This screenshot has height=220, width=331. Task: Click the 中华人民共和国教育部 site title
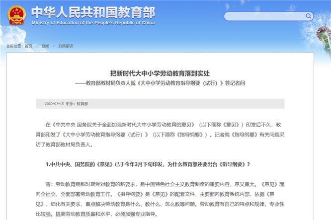93,12
